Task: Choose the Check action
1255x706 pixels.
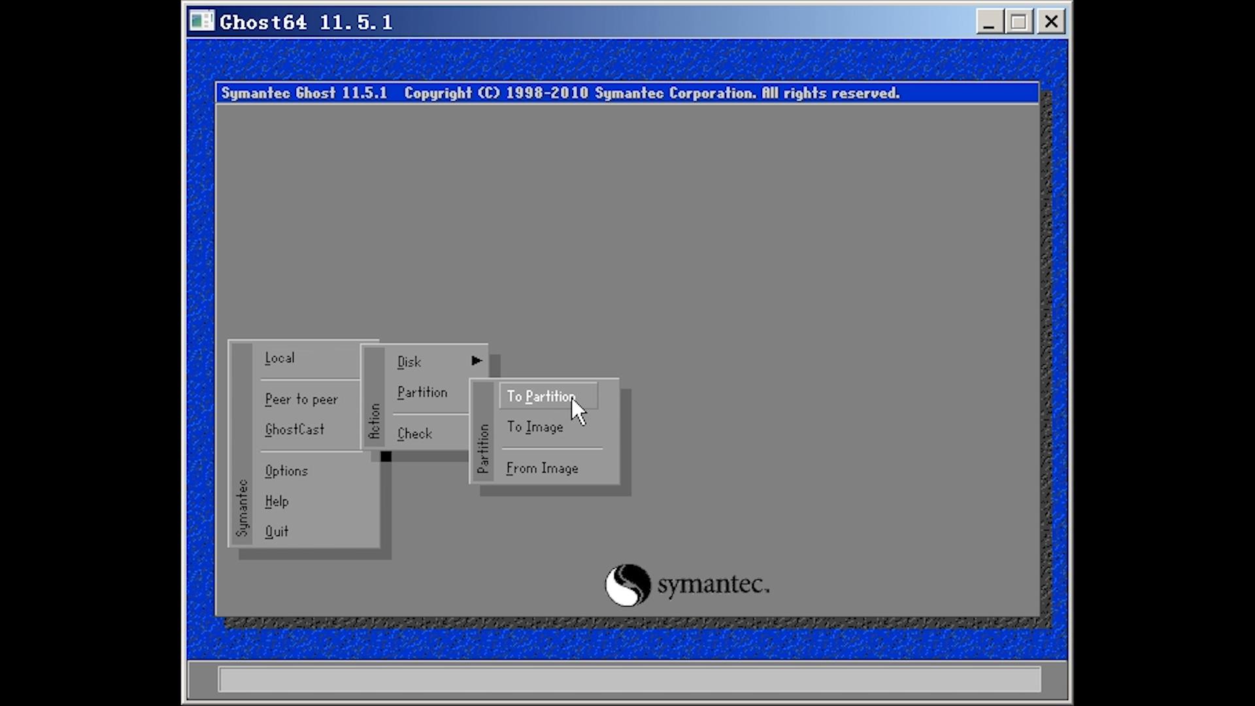Action: point(414,433)
